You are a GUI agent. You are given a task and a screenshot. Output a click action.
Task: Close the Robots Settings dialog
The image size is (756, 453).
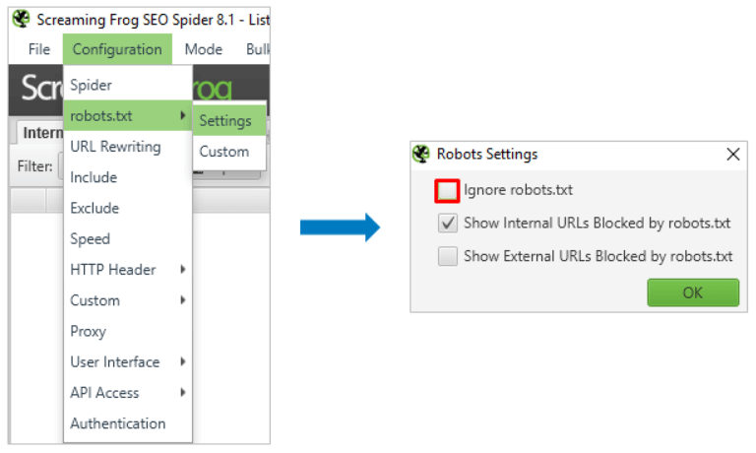pyautogui.click(x=732, y=155)
